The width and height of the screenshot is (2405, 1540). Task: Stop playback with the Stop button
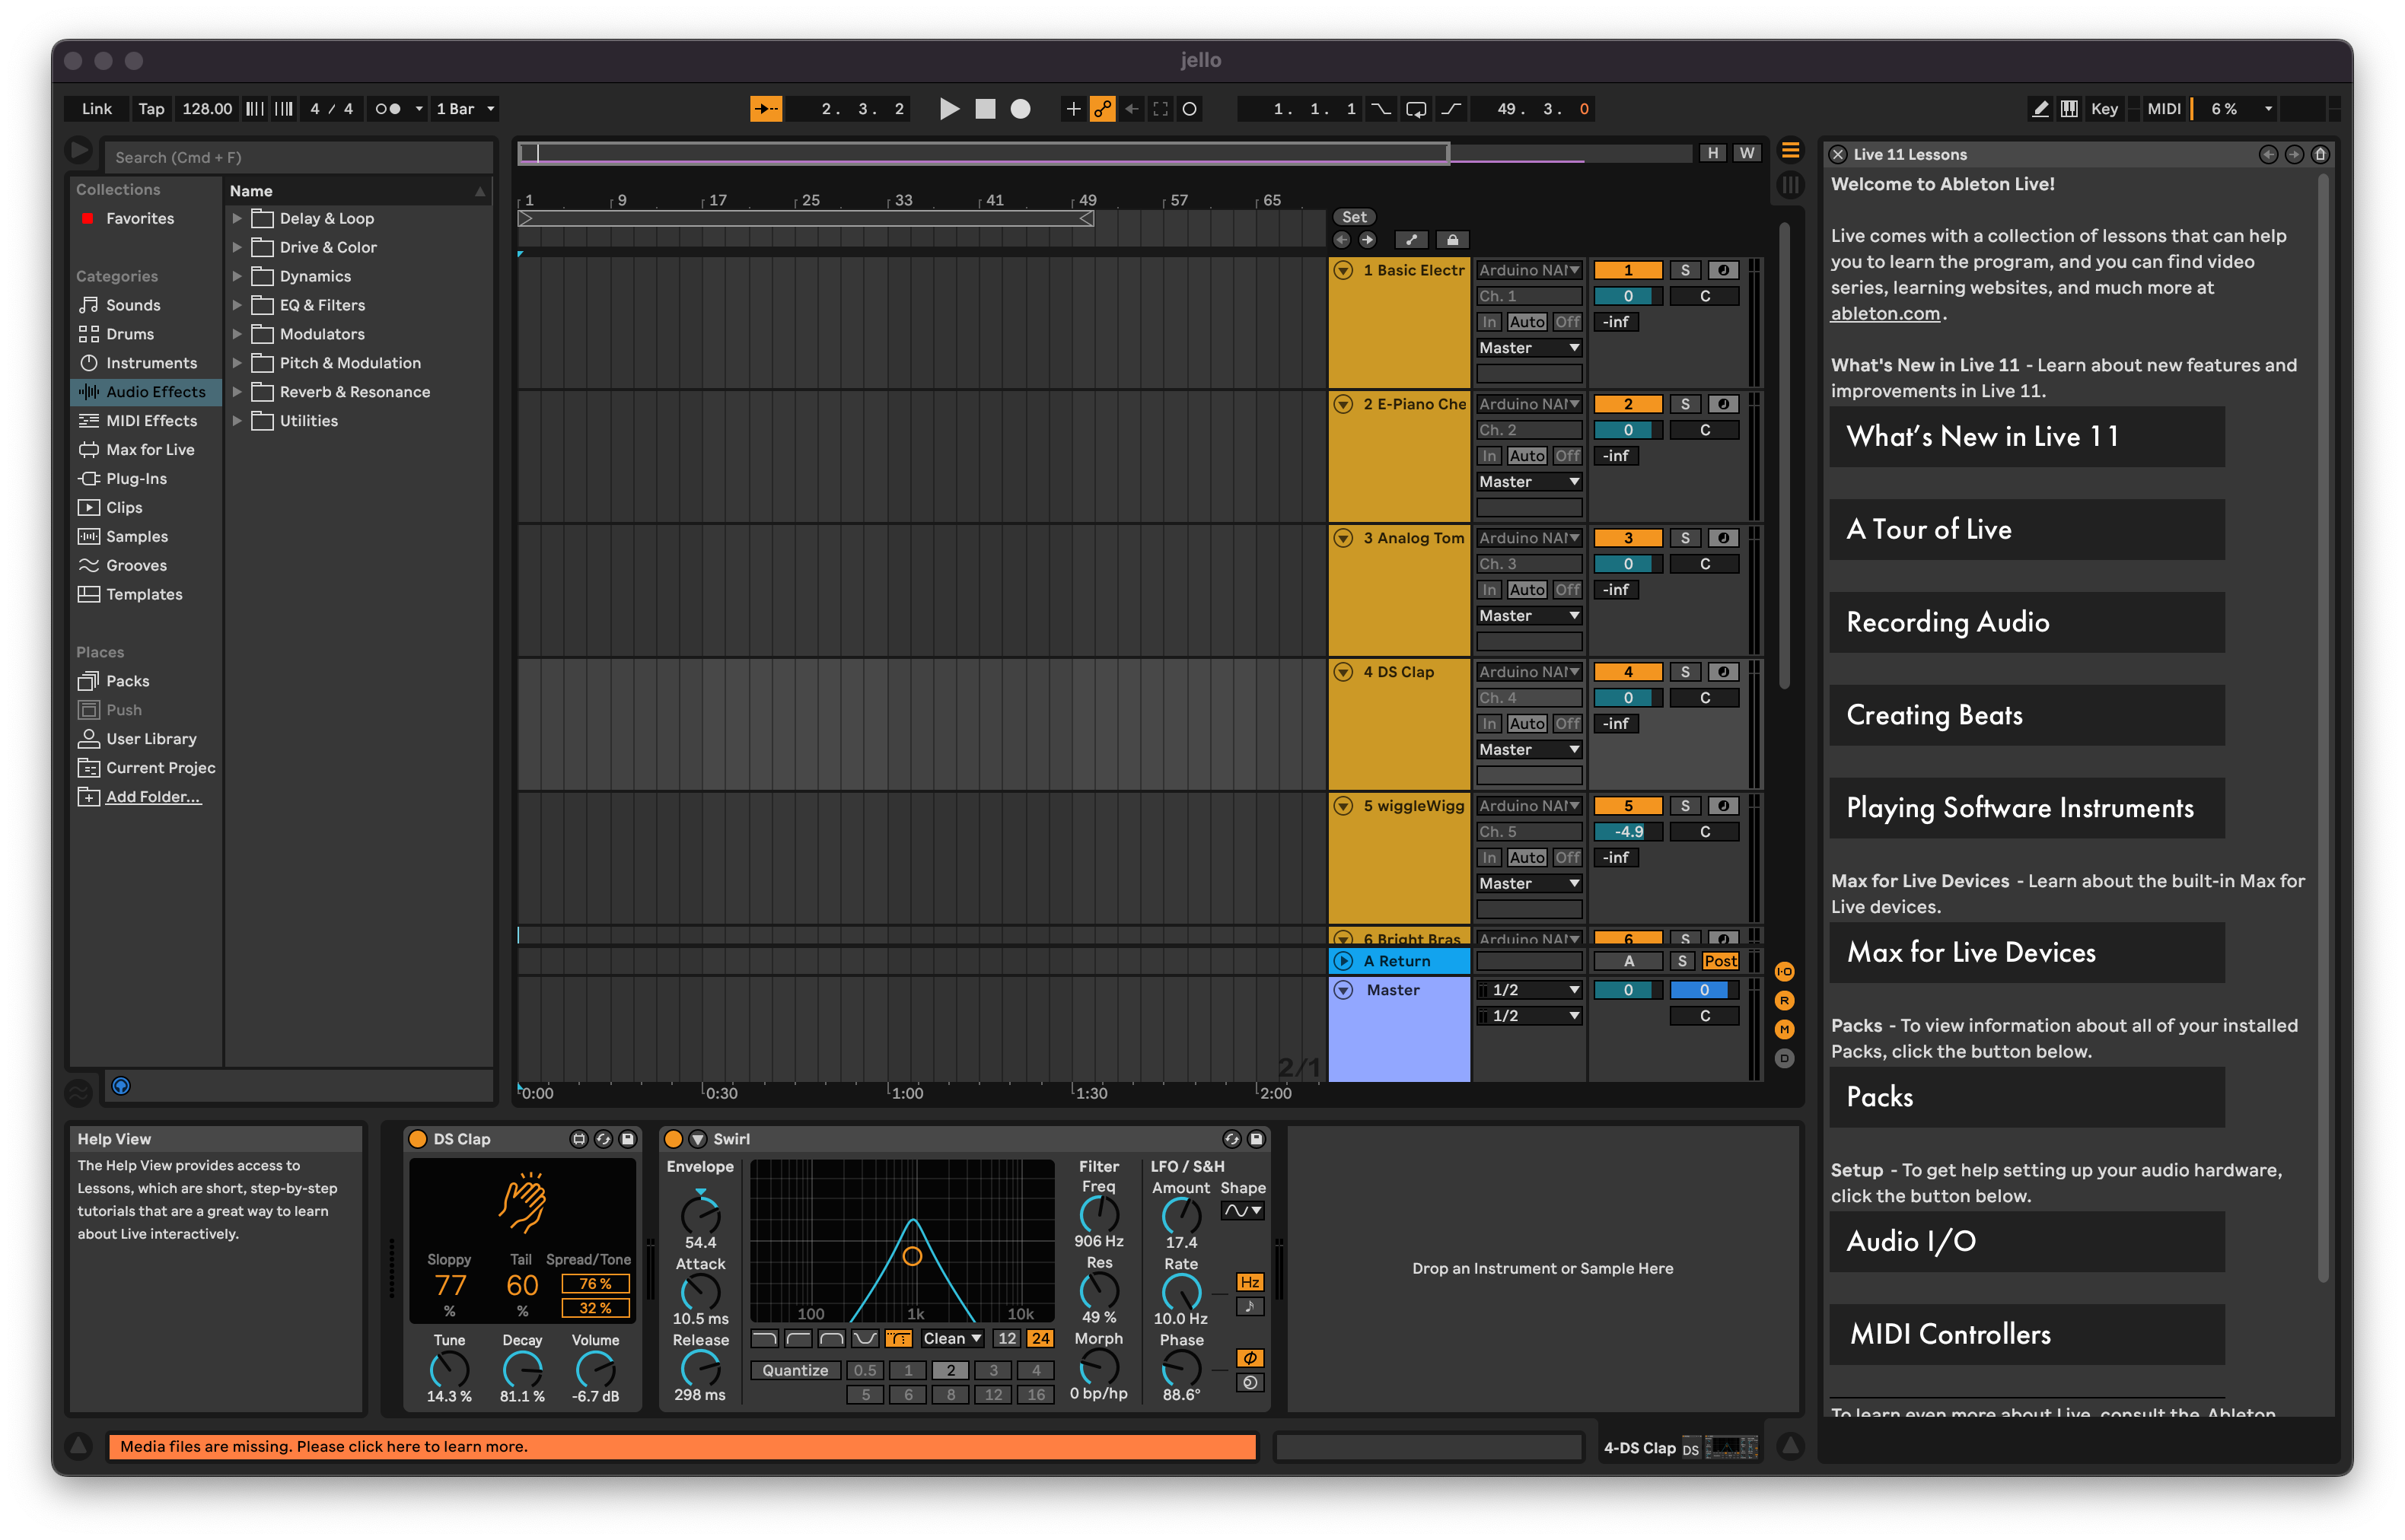985,109
